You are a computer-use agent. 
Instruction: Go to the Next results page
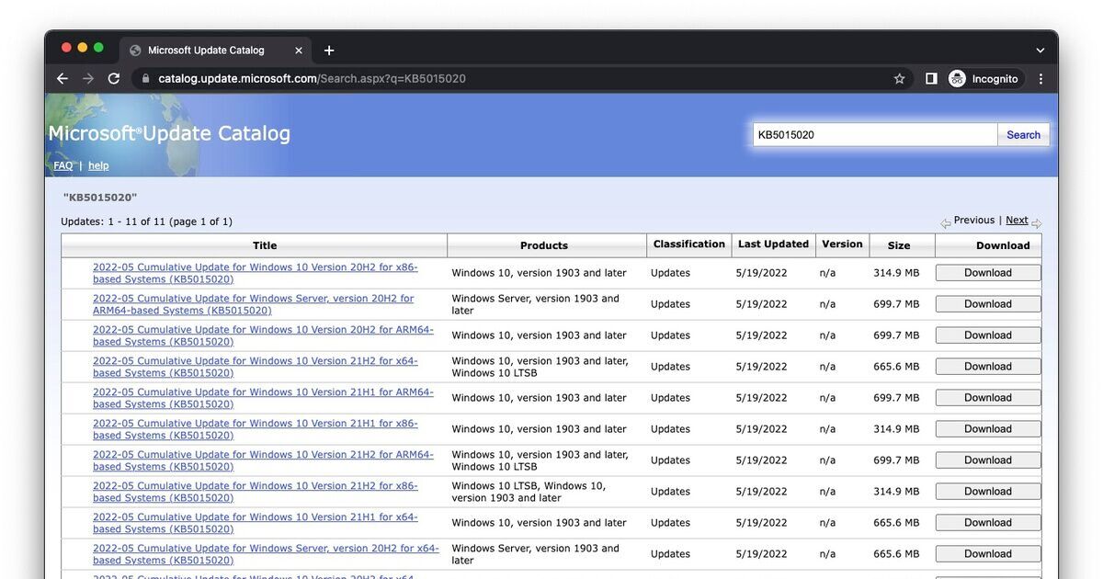click(x=1017, y=221)
